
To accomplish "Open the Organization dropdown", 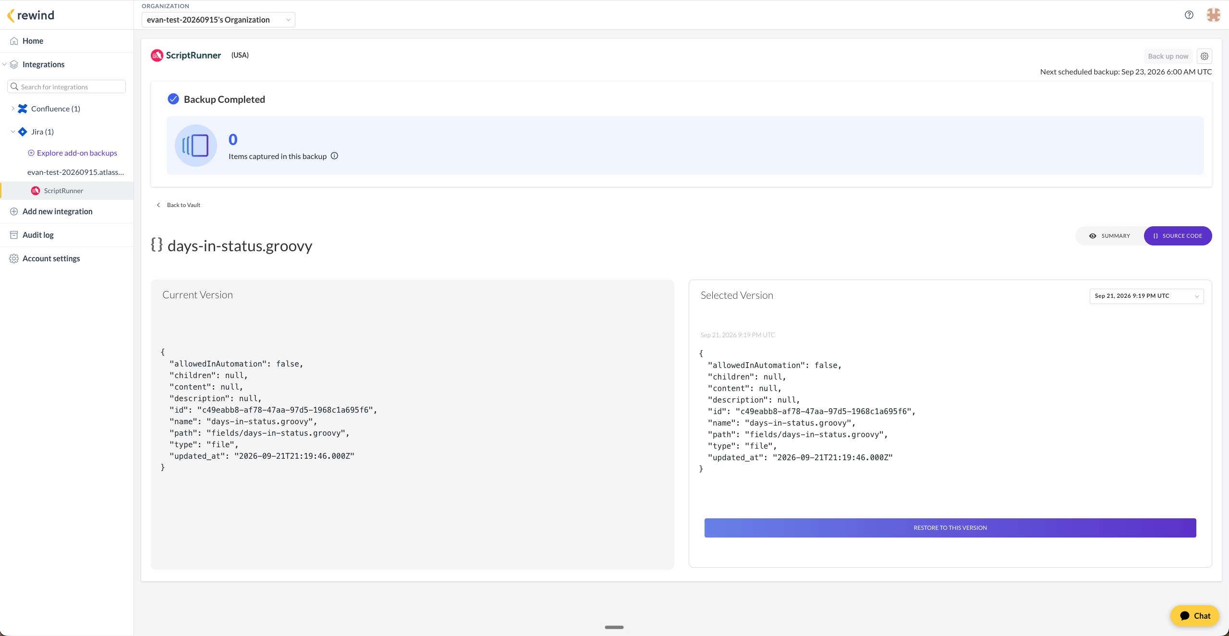I will coord(218,20).
